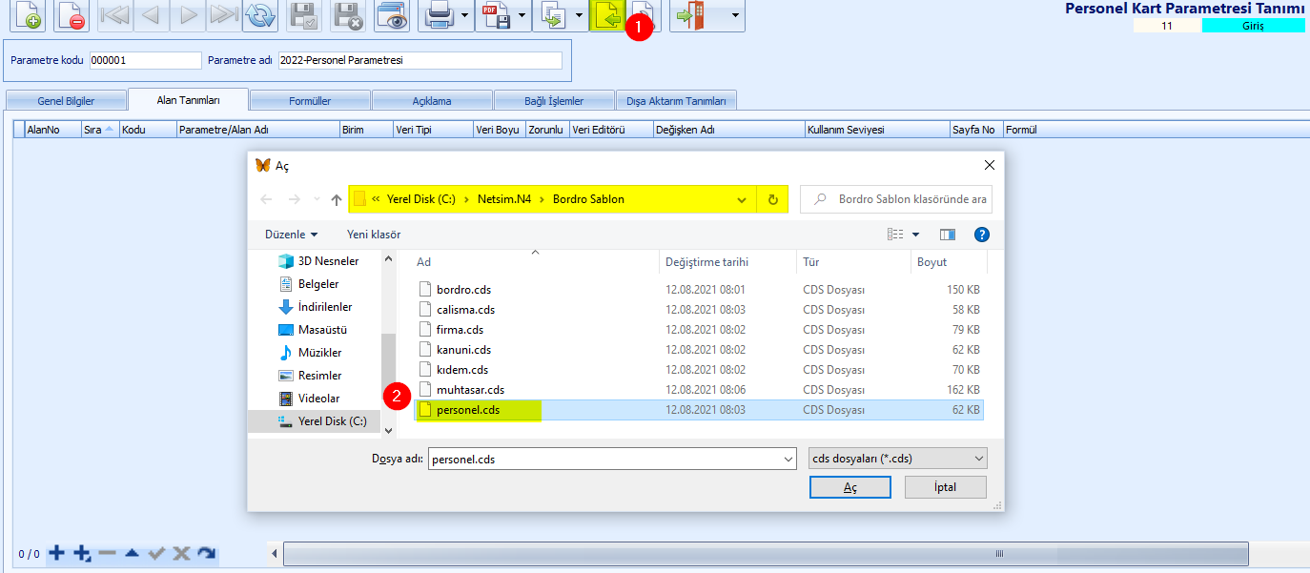Viewport: 1310px width, 573px height.
Task: Click the save diskette icon with checkmark
Action: tap(304, 15)
